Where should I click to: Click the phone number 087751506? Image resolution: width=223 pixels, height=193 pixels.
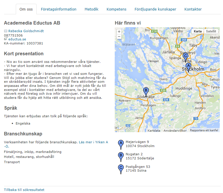pyautogui.click(x=13, y=35)
